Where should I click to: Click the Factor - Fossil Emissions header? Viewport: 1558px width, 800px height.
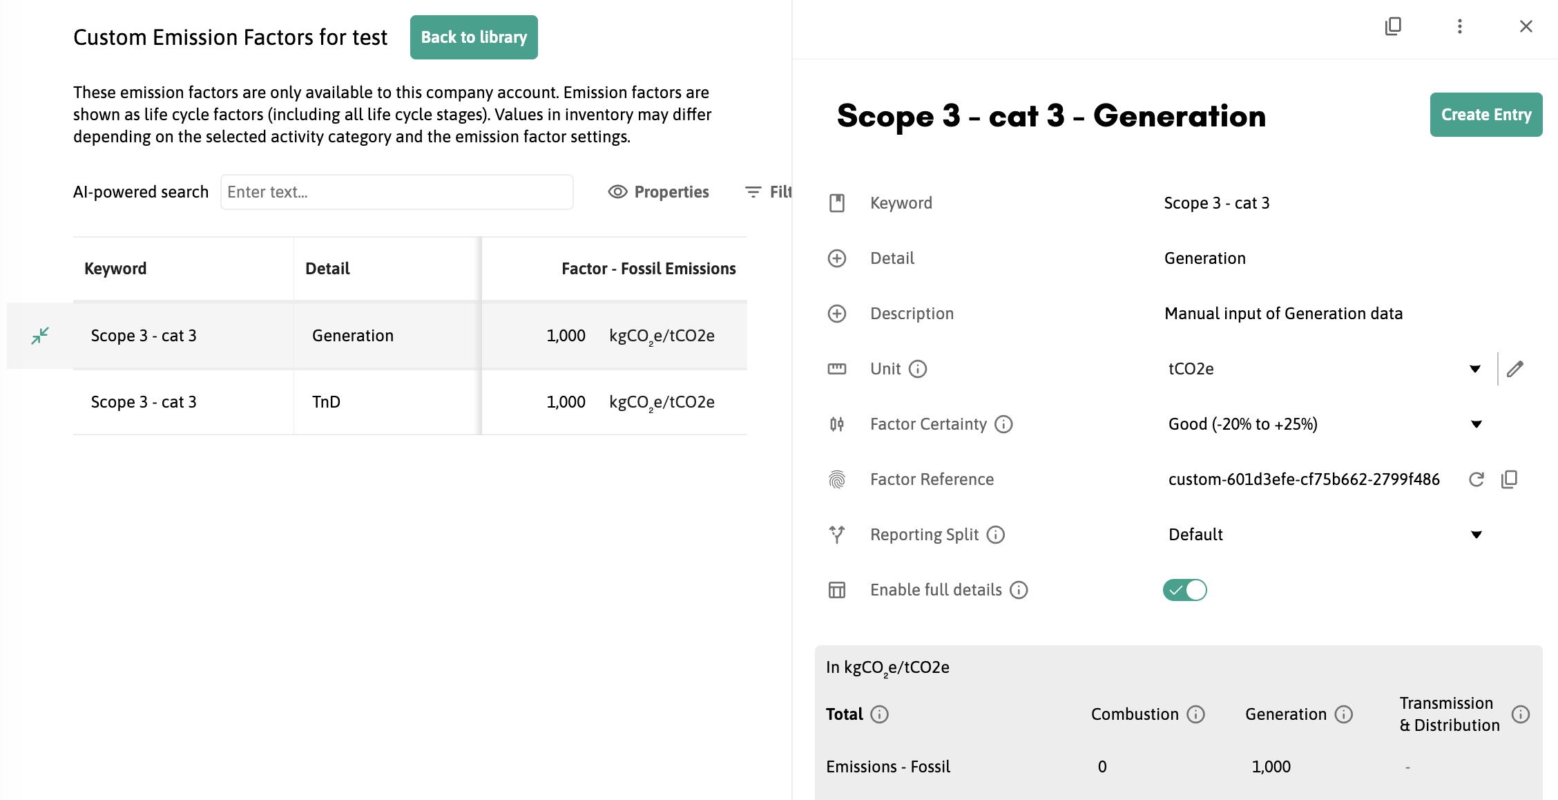coord(648,269)
